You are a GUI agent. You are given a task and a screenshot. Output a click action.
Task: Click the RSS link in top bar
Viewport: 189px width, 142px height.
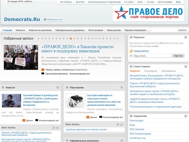(178, 2)
